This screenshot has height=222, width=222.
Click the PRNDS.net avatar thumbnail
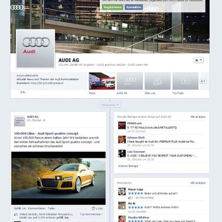(122, 125)
